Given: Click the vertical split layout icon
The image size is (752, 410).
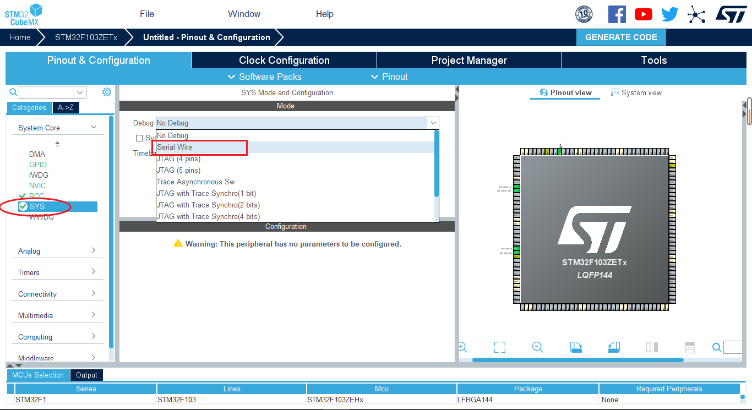Looking at the screenshot, I should click(x=690, y=347).
